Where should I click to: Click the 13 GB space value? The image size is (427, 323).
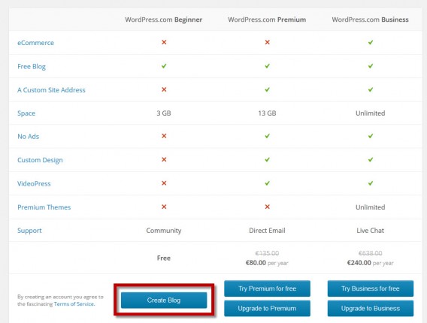pyautogui.click(x=267, y=113)
